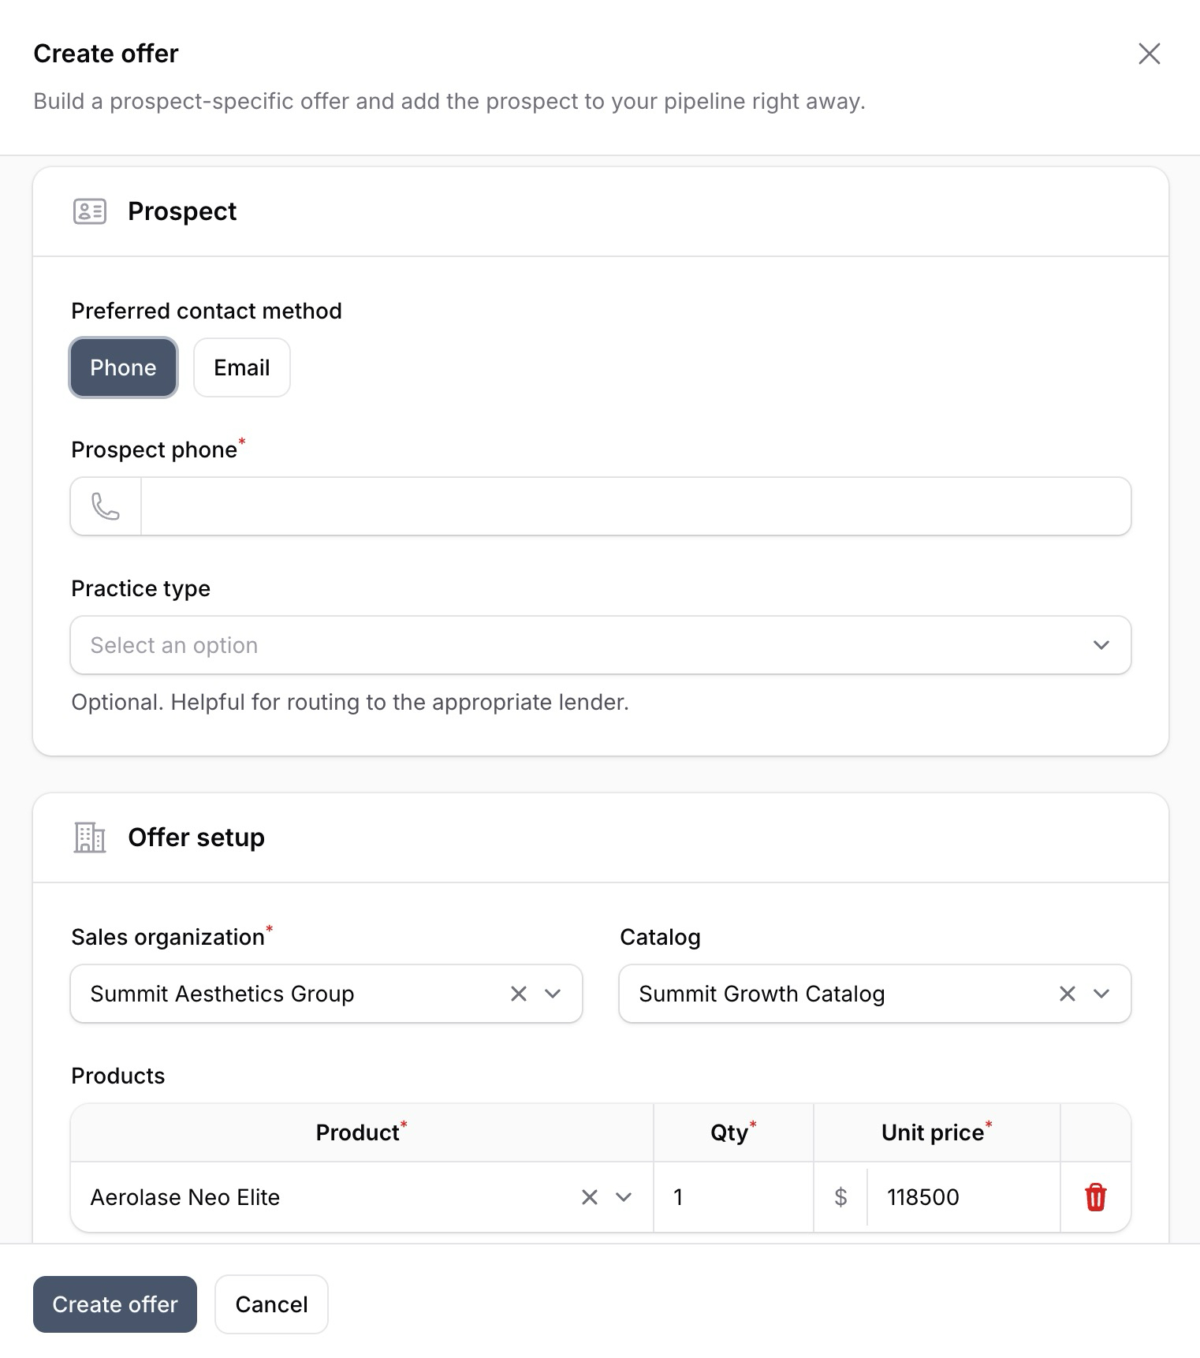The height and width of the screenshot is (1358, 1200).
Task: Click the Prospect section heading
Action: (182, 211)
